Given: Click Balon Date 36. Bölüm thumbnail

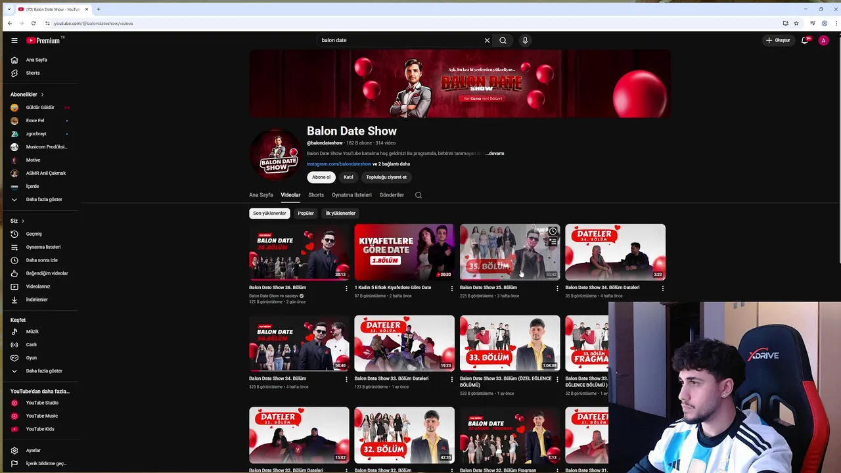Looking at the screenshot, I should point(299,252).
